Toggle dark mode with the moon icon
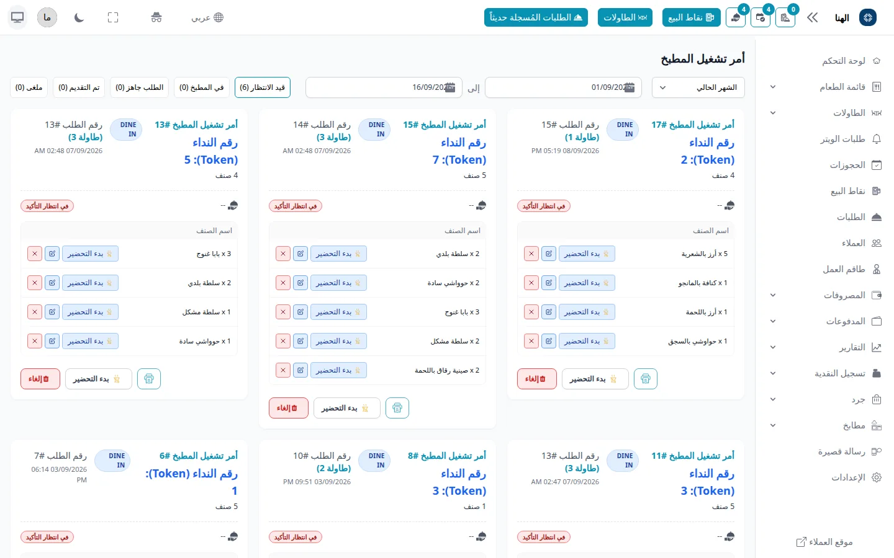The image size is (894, 558). coord(79,17)
